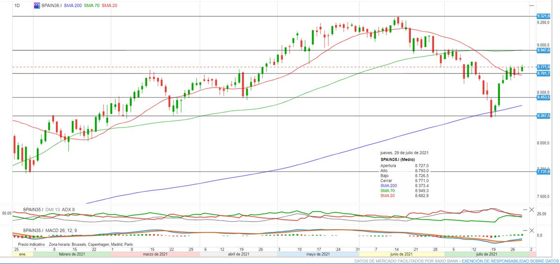Open SMA 200 indicator settings in legend

coord(72,6)
